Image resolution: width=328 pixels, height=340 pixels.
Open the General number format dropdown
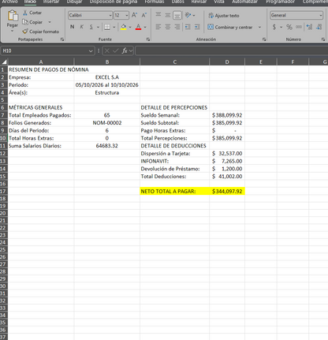(321, 15)
